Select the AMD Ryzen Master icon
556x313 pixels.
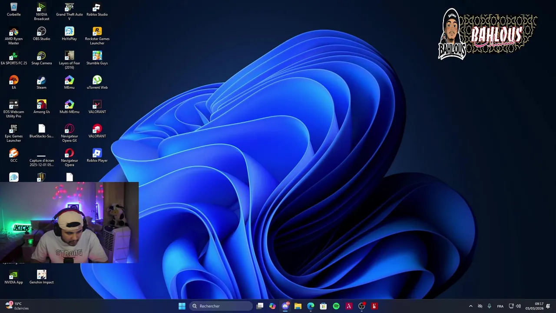point(13,36)
